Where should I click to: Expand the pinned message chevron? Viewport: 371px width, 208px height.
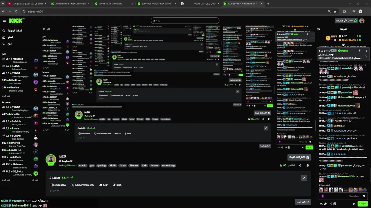[x=366, y=56]
